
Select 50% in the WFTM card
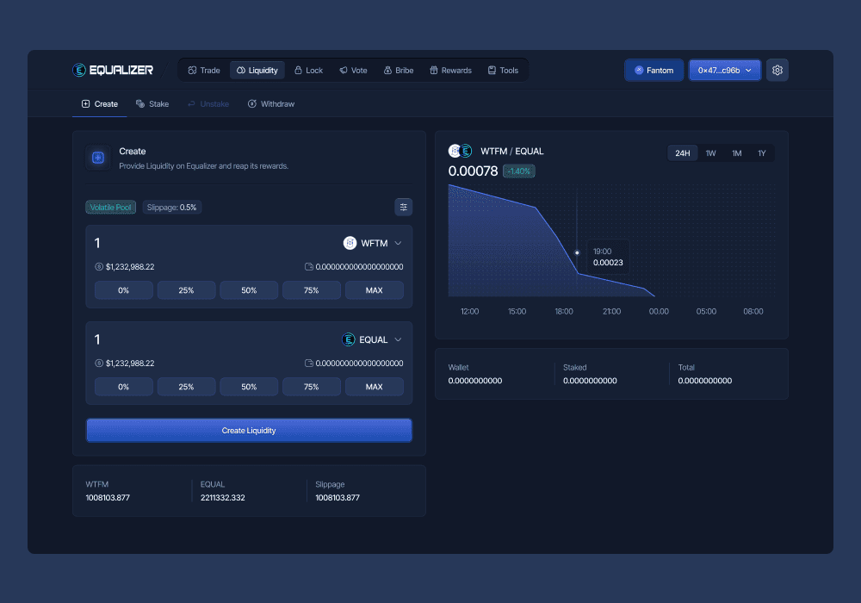tap(249, 290)
